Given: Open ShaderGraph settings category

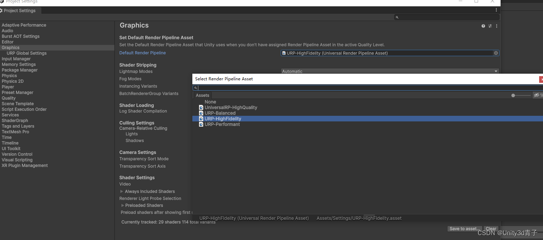Looking at the screenshot, I should [x=15, y=120].
